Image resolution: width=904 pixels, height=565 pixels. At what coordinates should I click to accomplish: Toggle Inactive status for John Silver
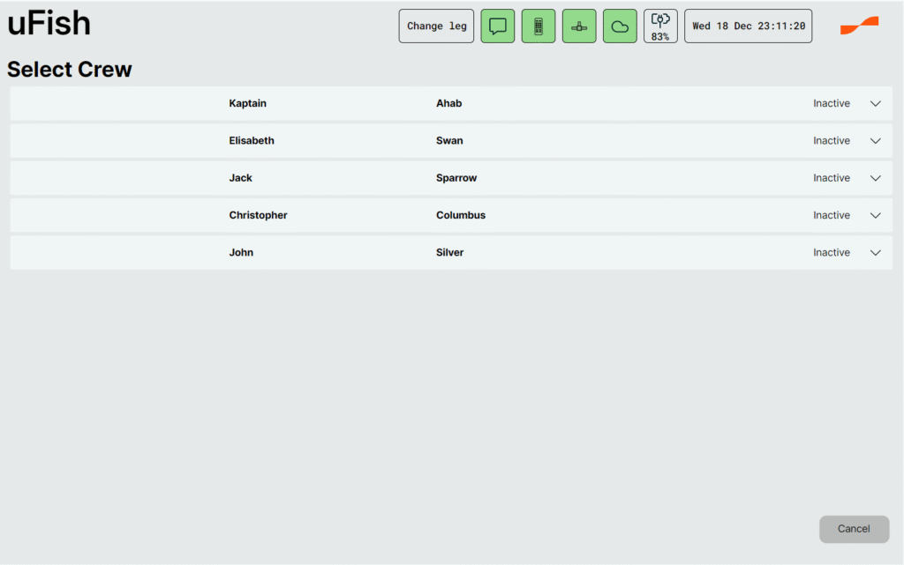pos(831,253)
